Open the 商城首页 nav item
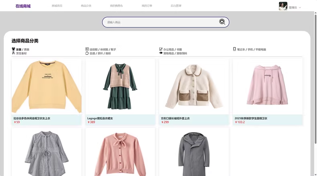Viewport: 317px width, 176px height. click(57, 6)
